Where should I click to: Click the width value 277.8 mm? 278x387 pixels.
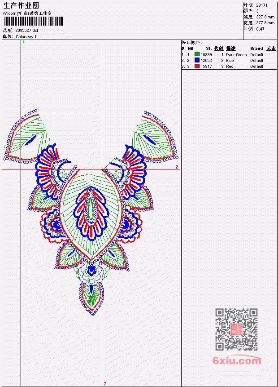click(x=265, y=23)
